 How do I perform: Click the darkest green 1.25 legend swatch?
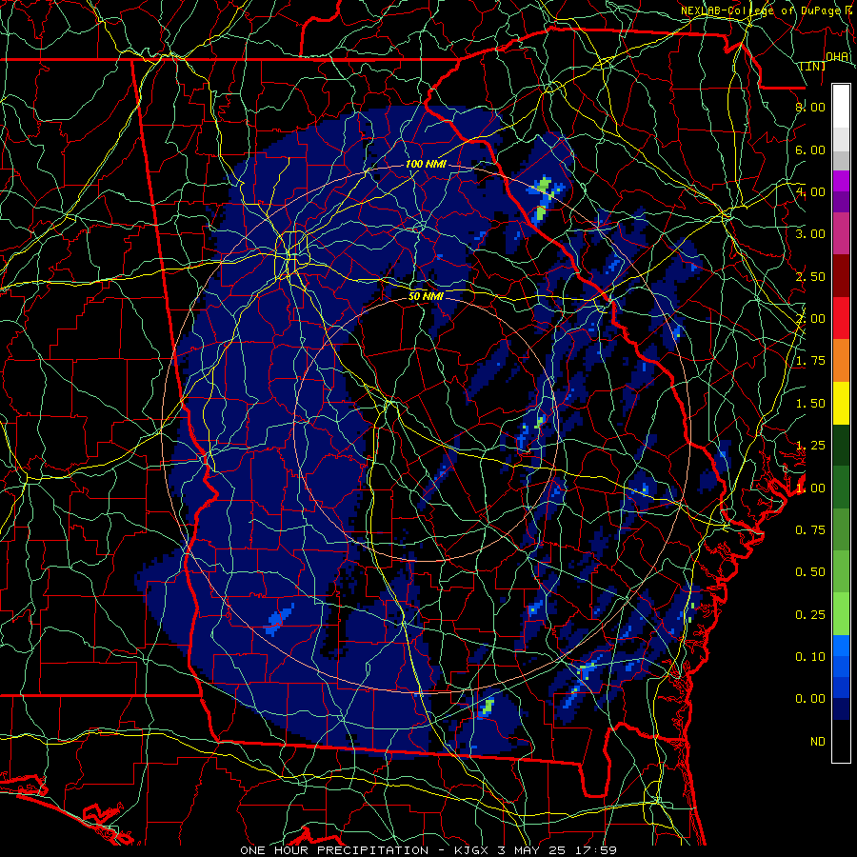point(841,446)
